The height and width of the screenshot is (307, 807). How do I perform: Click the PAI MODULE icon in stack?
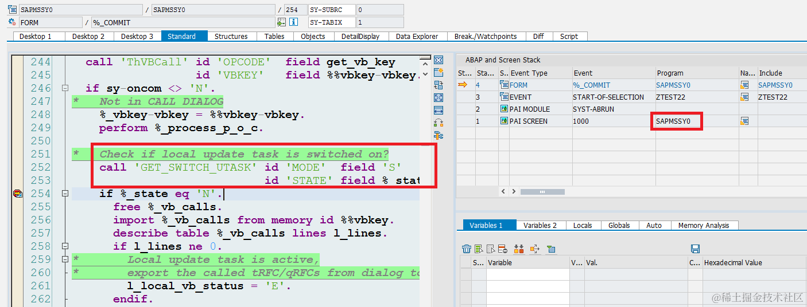click(504, 109)
